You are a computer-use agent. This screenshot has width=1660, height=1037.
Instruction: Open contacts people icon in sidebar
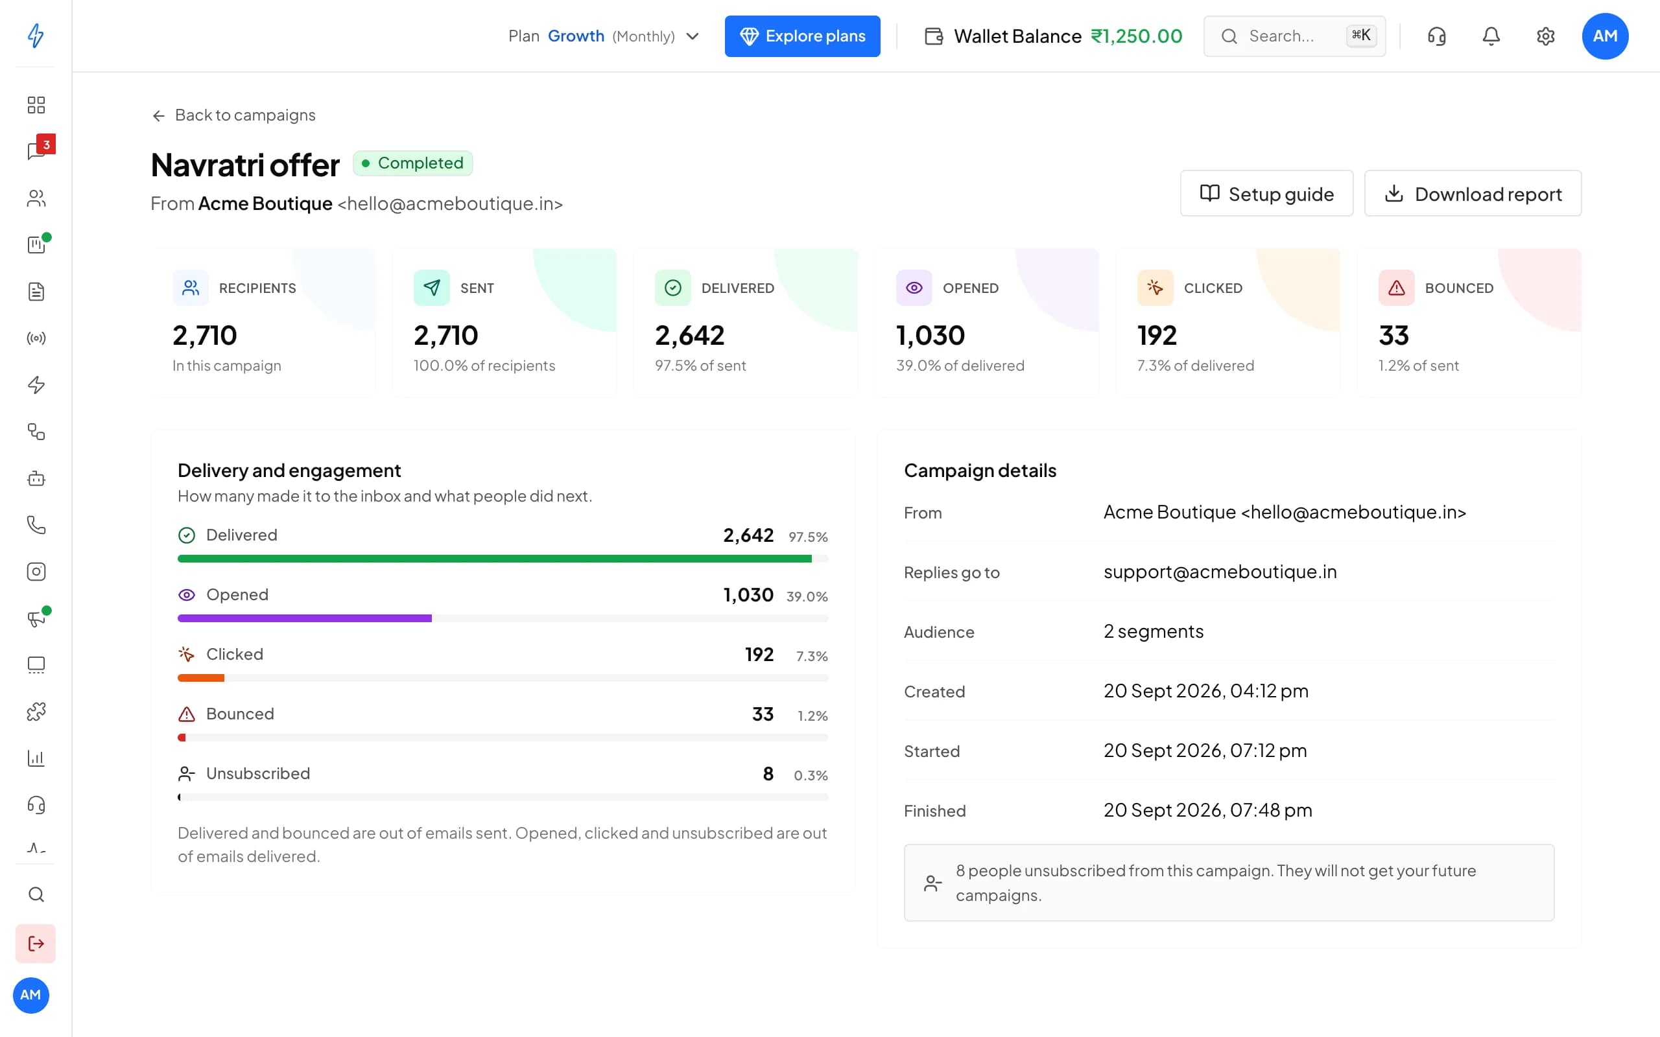[x=36, y=198]
